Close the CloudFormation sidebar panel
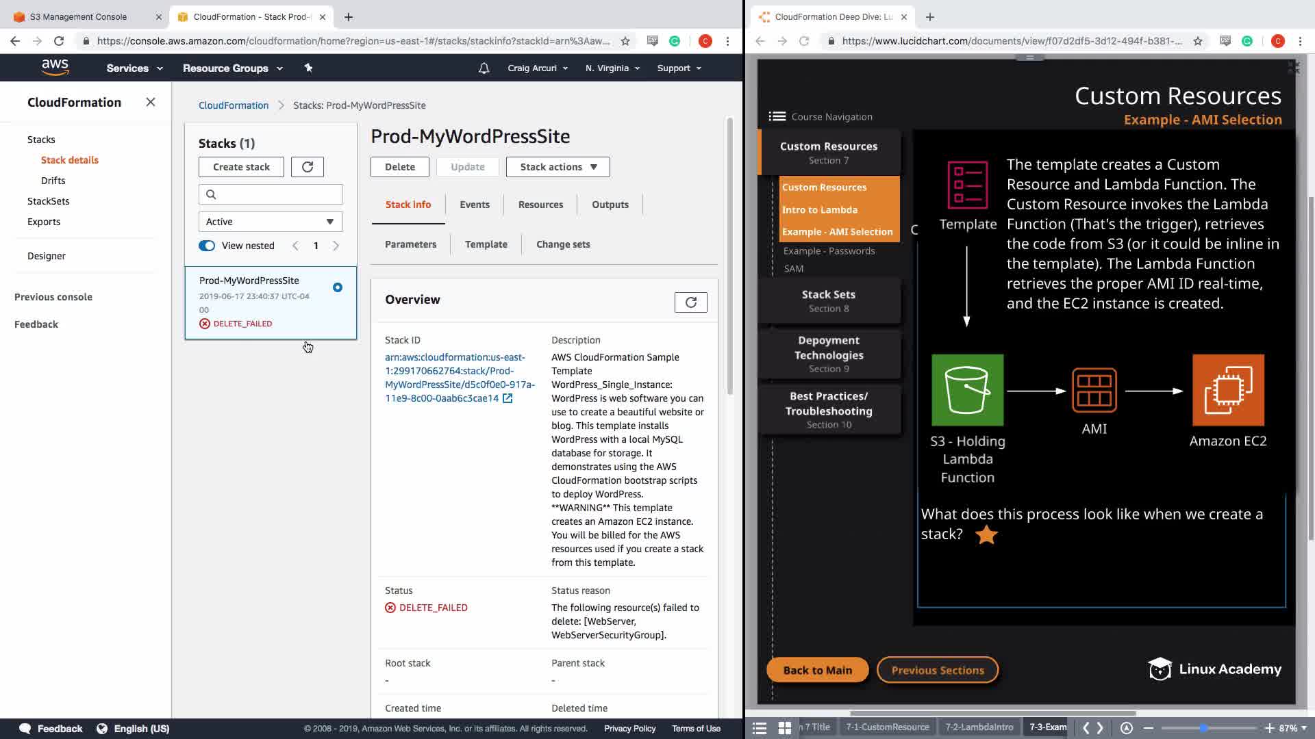This screenshot has height=739, width=1315. 151,102
